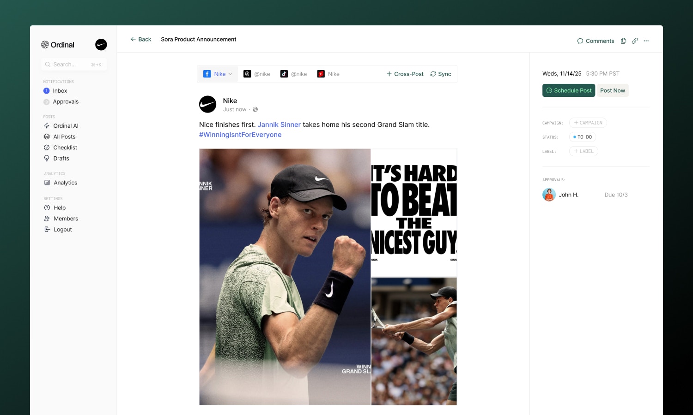Add a label via + LABEL
693x415 pixels.
tap(584, 151)
